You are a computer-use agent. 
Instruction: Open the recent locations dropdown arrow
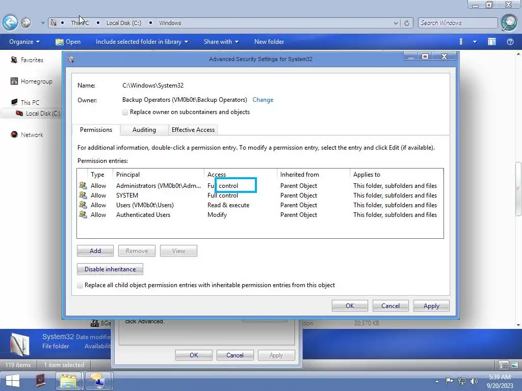click(x=43, y=23)
